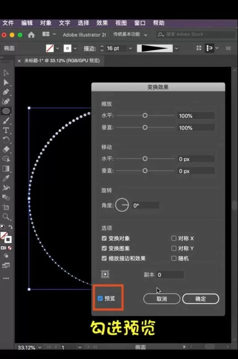Click the 副本 copies input field

(x=170, y=275)
